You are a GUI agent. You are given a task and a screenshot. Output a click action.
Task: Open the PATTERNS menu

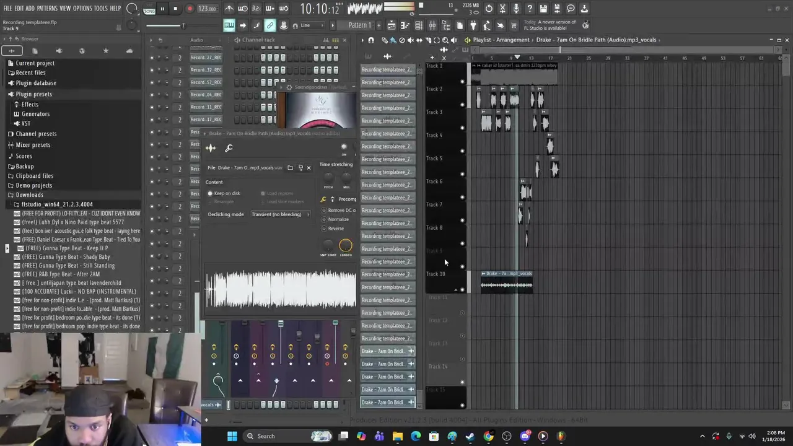tap(47, 9)
